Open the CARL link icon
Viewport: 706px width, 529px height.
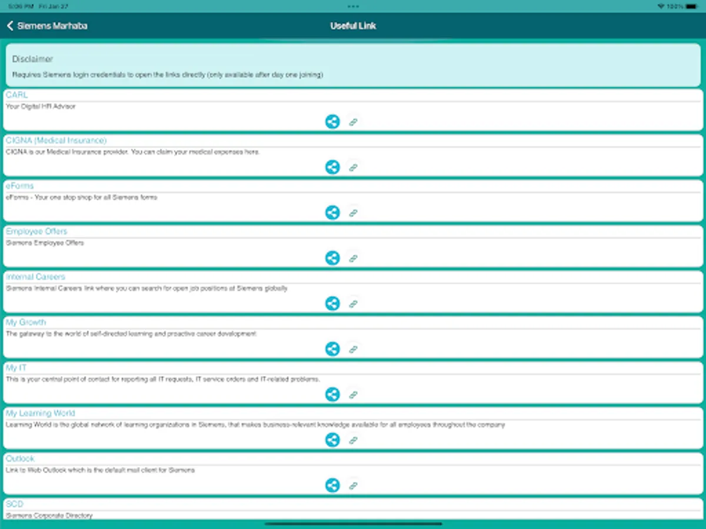pos(353,122)
